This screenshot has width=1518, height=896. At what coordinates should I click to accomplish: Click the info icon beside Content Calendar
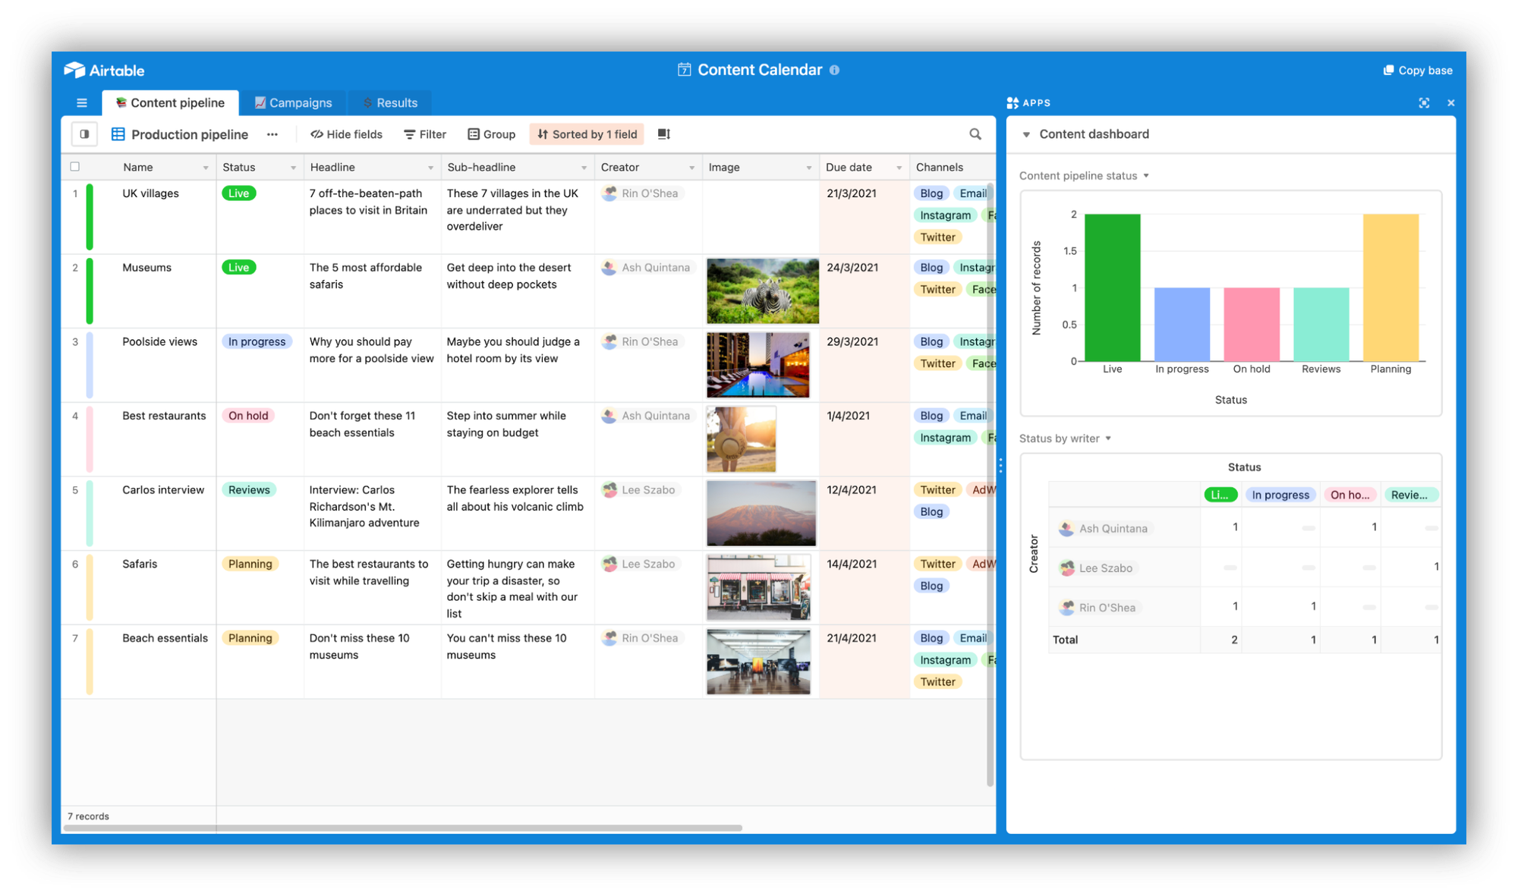pyautogui.click(x=834, y=70)
